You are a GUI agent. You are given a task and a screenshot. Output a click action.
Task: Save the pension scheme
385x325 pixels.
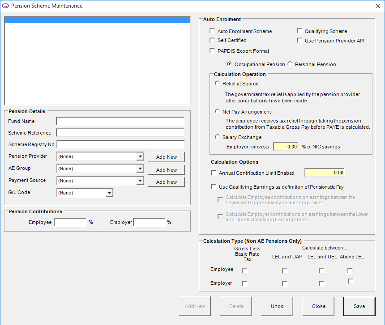click(359, 306)
